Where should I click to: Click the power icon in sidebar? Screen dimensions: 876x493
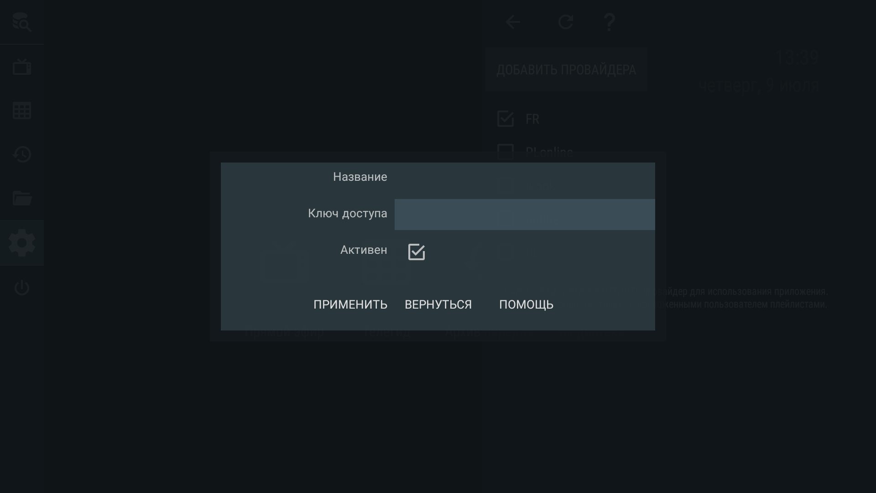pyautogui.click(x=21, y=287)
